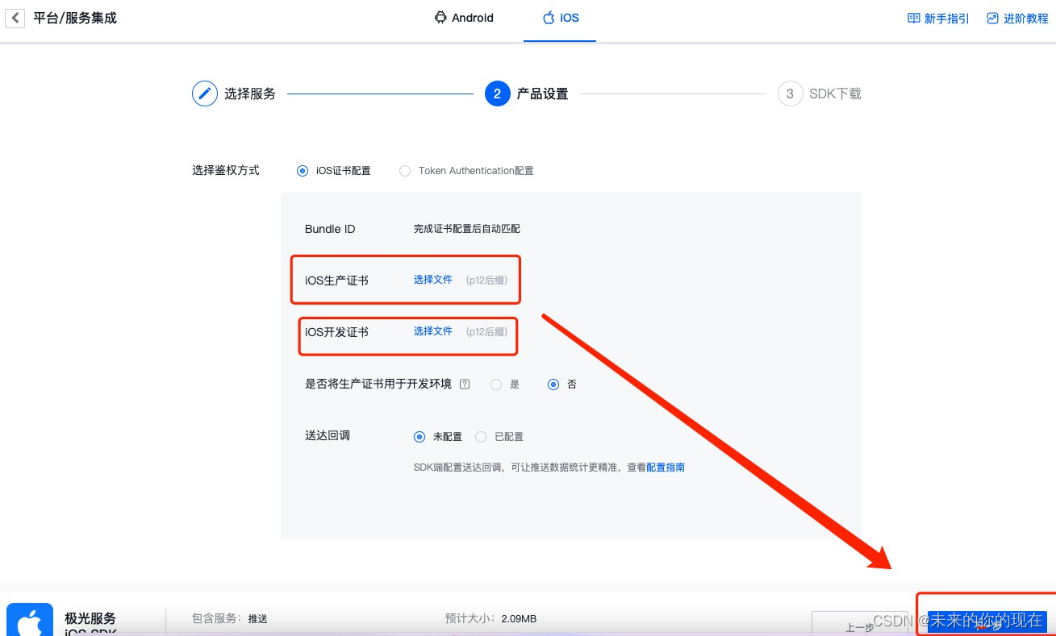Image resolution: width=1056 pixels, height=636 pixels.
Task: Select the iOS证书配置 radio option
Action: [x=303, y=171]
